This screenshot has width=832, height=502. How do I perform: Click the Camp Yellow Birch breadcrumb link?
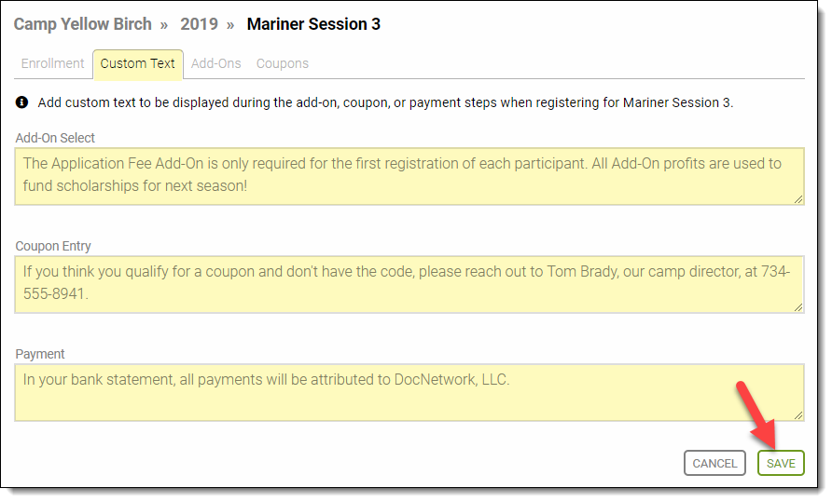click(83, 24)
